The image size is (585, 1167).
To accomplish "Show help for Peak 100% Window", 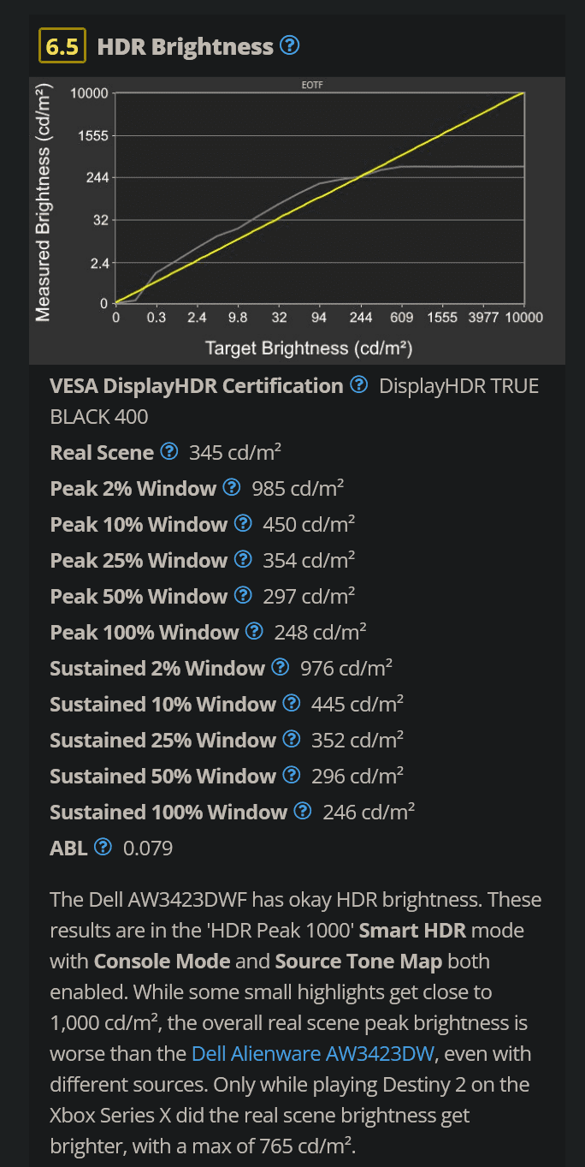I will coord(254,631).
